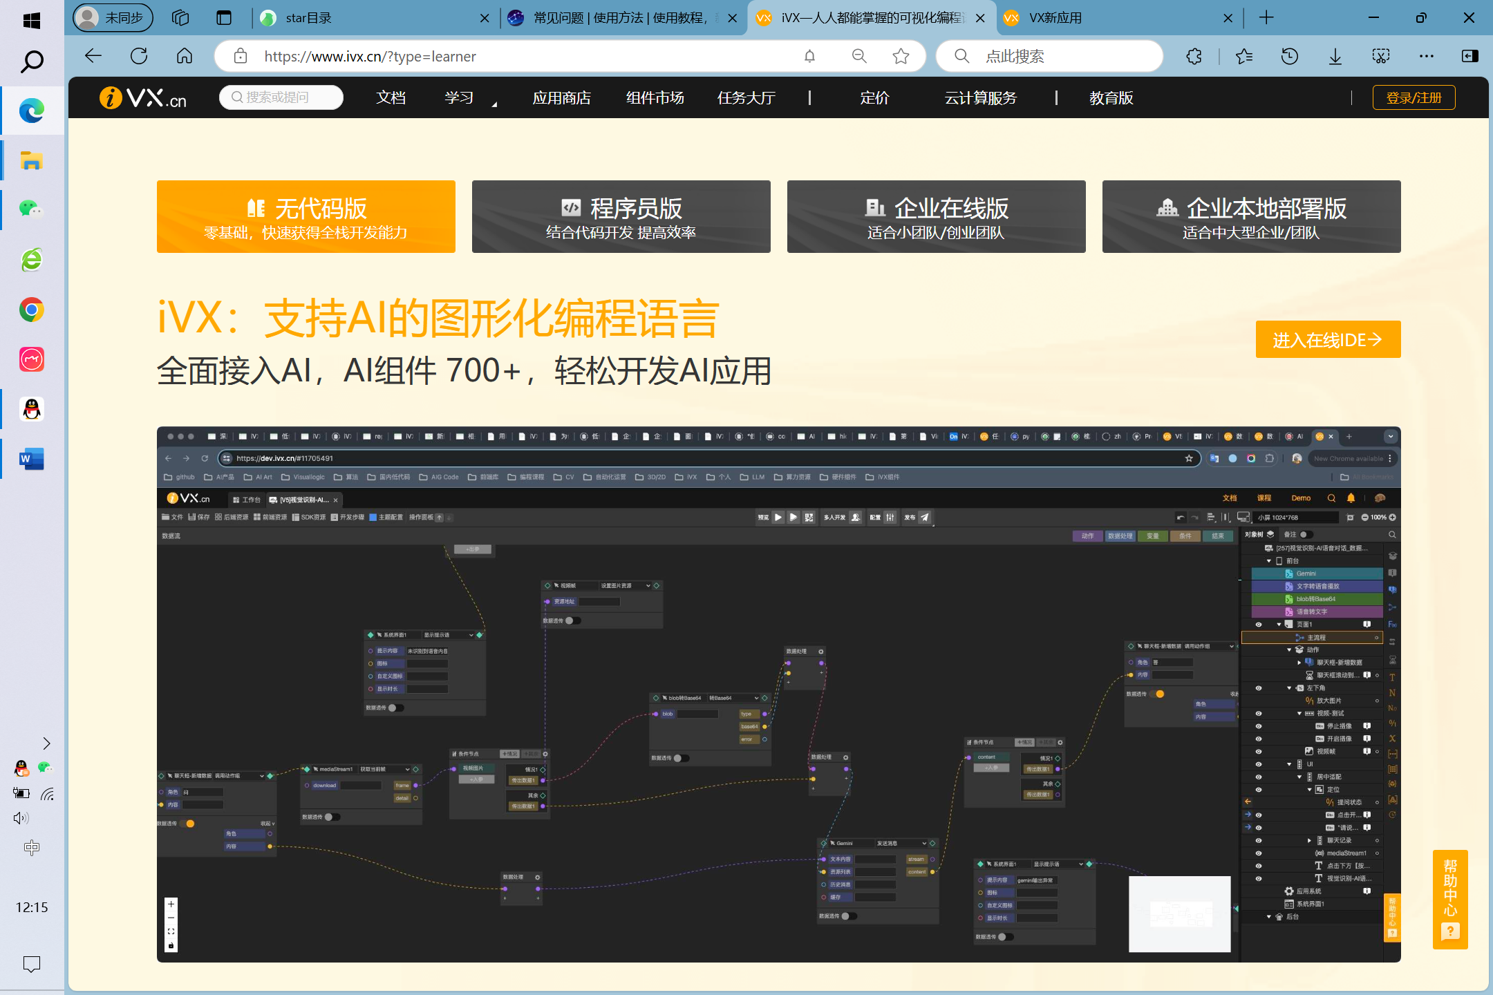The width and height of the screenshot is (1493, 995).
Task: Open the zoom-out magnifier in address bar
Action: click(859, 56)
